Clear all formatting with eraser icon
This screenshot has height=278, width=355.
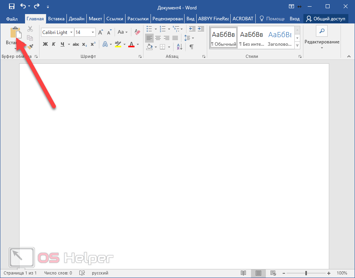[x=137, y=32]
